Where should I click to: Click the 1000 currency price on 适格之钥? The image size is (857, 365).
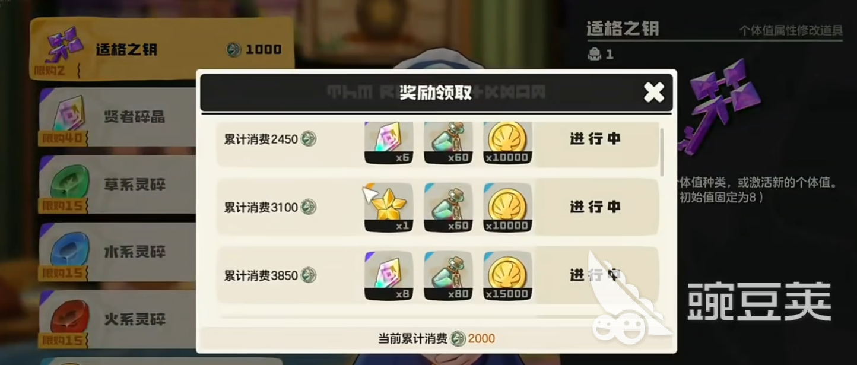(254, 49)
